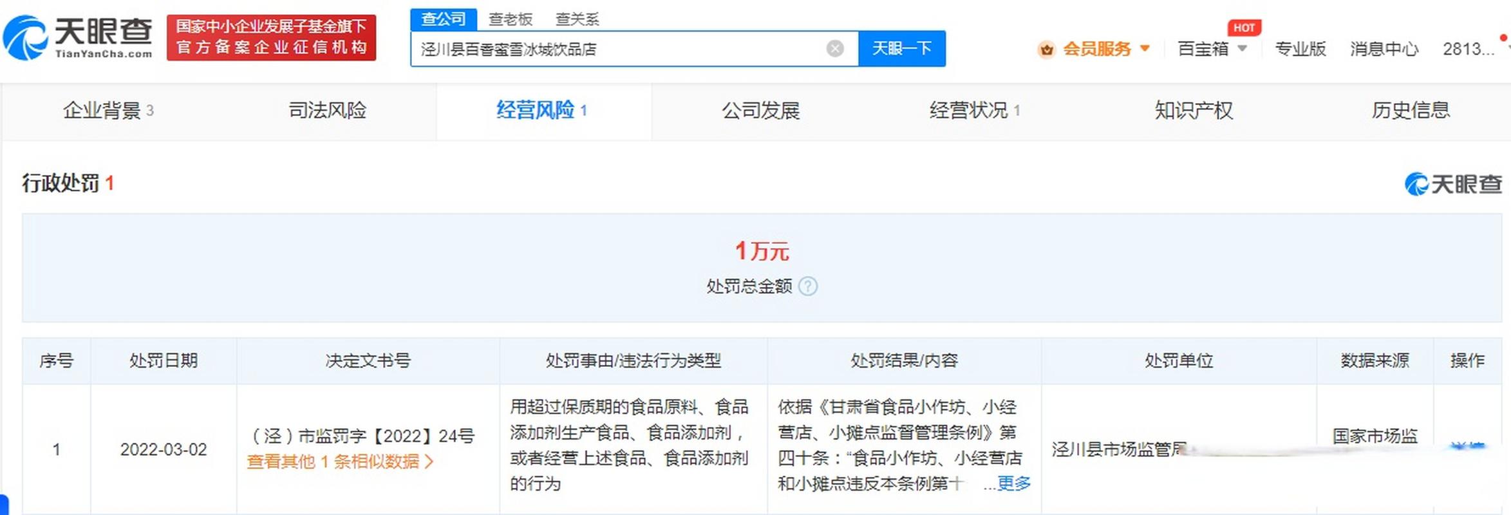Screen dimensions: 1511x515
Task: Go to the 公司发展 tab
Action: point(760,111)
